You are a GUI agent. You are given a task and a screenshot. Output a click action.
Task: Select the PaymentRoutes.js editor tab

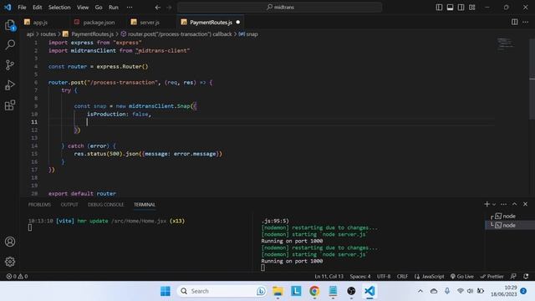tap(211, 23)
